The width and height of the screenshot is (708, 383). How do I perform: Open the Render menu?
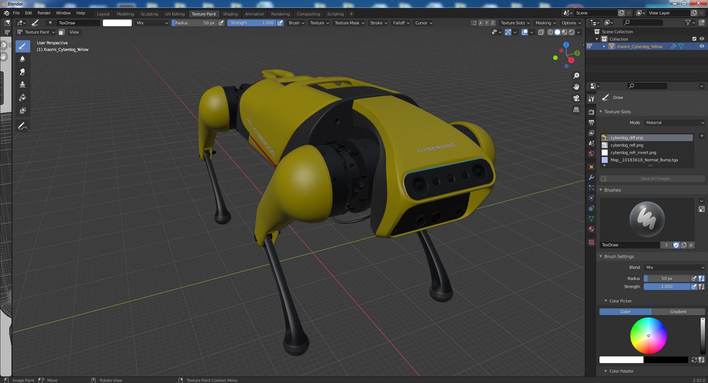click(x=44, y=13)
